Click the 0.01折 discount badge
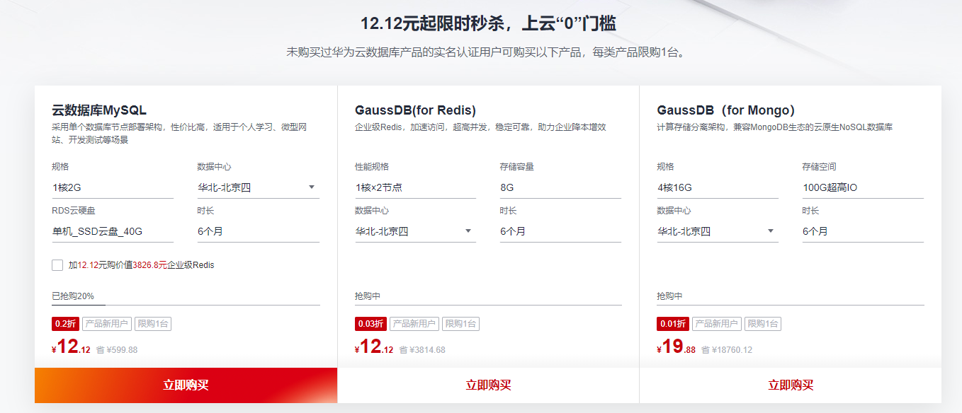This screenshot has height=413, width=962. (673, 324)
